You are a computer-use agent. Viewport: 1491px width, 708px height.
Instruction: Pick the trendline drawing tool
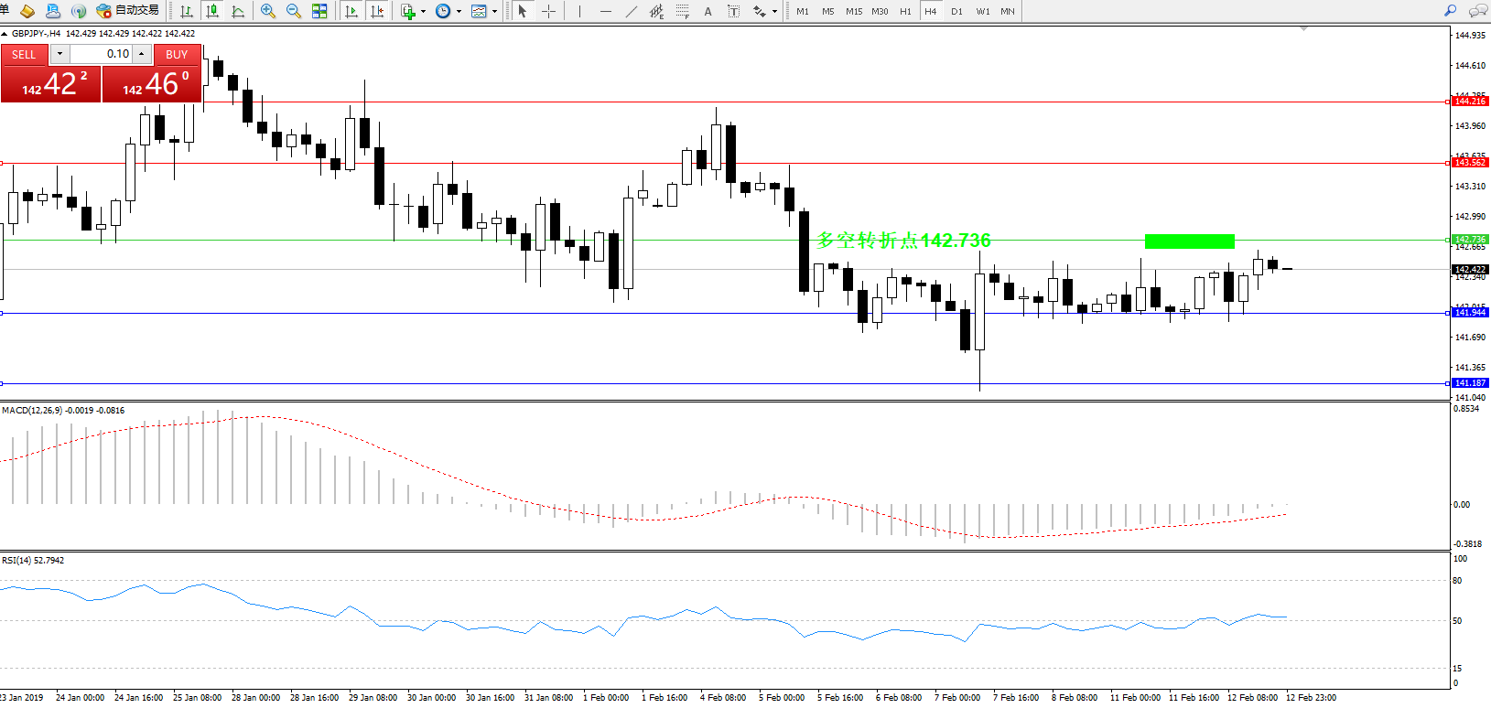tap(632, 11)
